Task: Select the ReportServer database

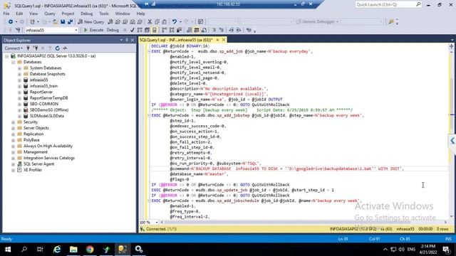Action: 41,92
